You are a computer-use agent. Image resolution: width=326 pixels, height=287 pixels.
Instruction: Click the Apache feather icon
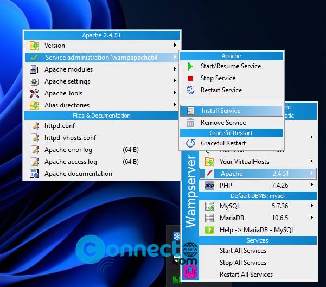pos(209,174)
